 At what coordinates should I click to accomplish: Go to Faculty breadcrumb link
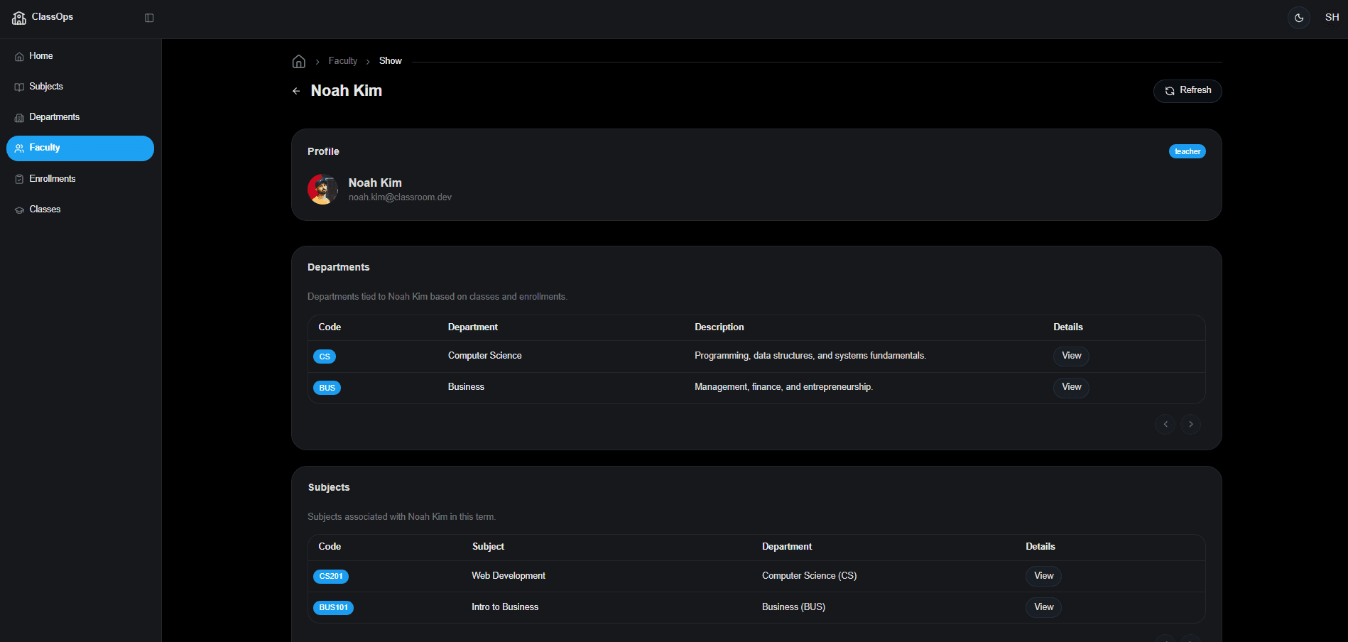point(343,61)
